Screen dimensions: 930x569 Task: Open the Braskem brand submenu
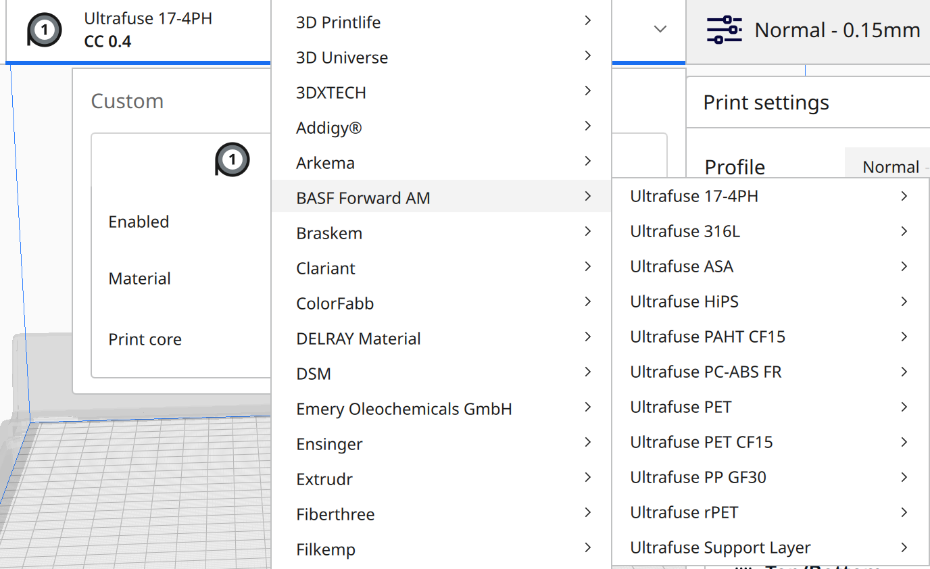441,232
